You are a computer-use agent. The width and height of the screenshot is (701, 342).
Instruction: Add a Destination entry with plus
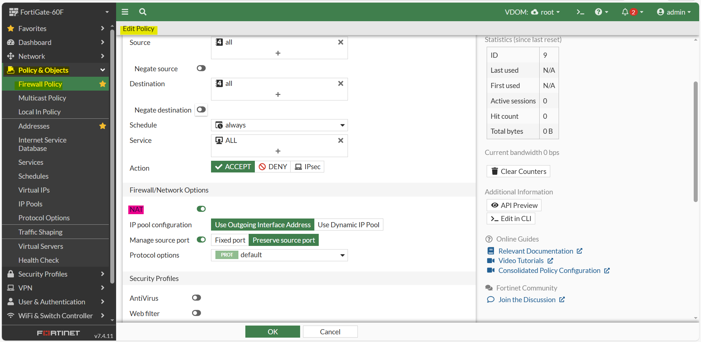278,95
